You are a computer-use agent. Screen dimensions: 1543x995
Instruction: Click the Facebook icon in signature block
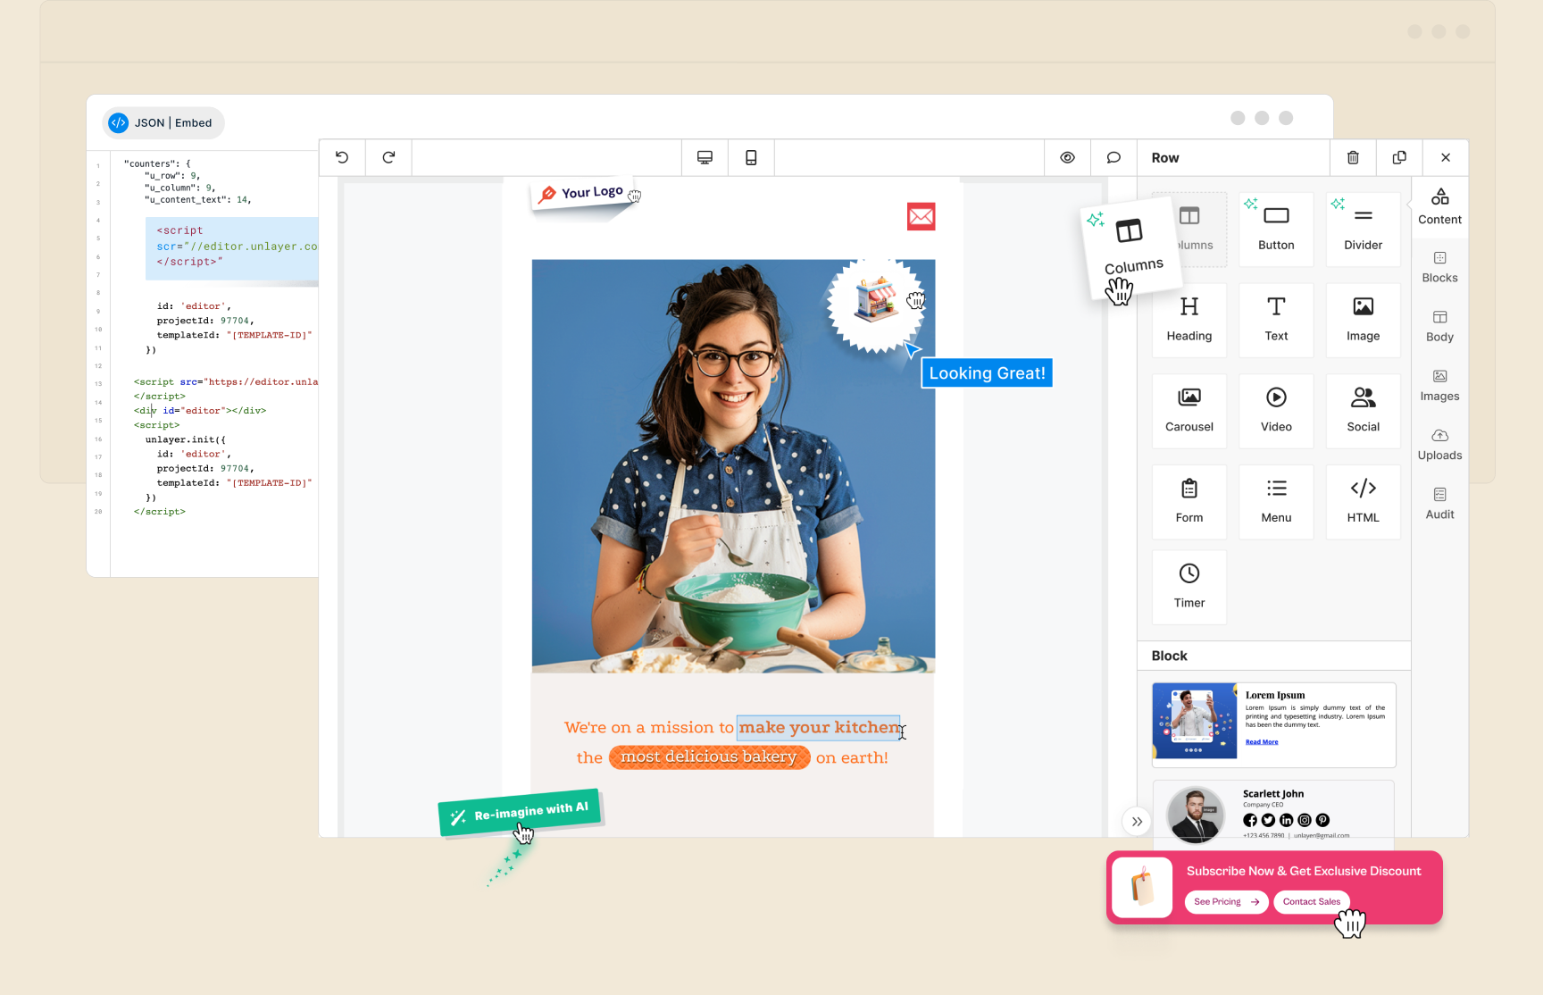pyautogui.click(x=1249, y=820)
